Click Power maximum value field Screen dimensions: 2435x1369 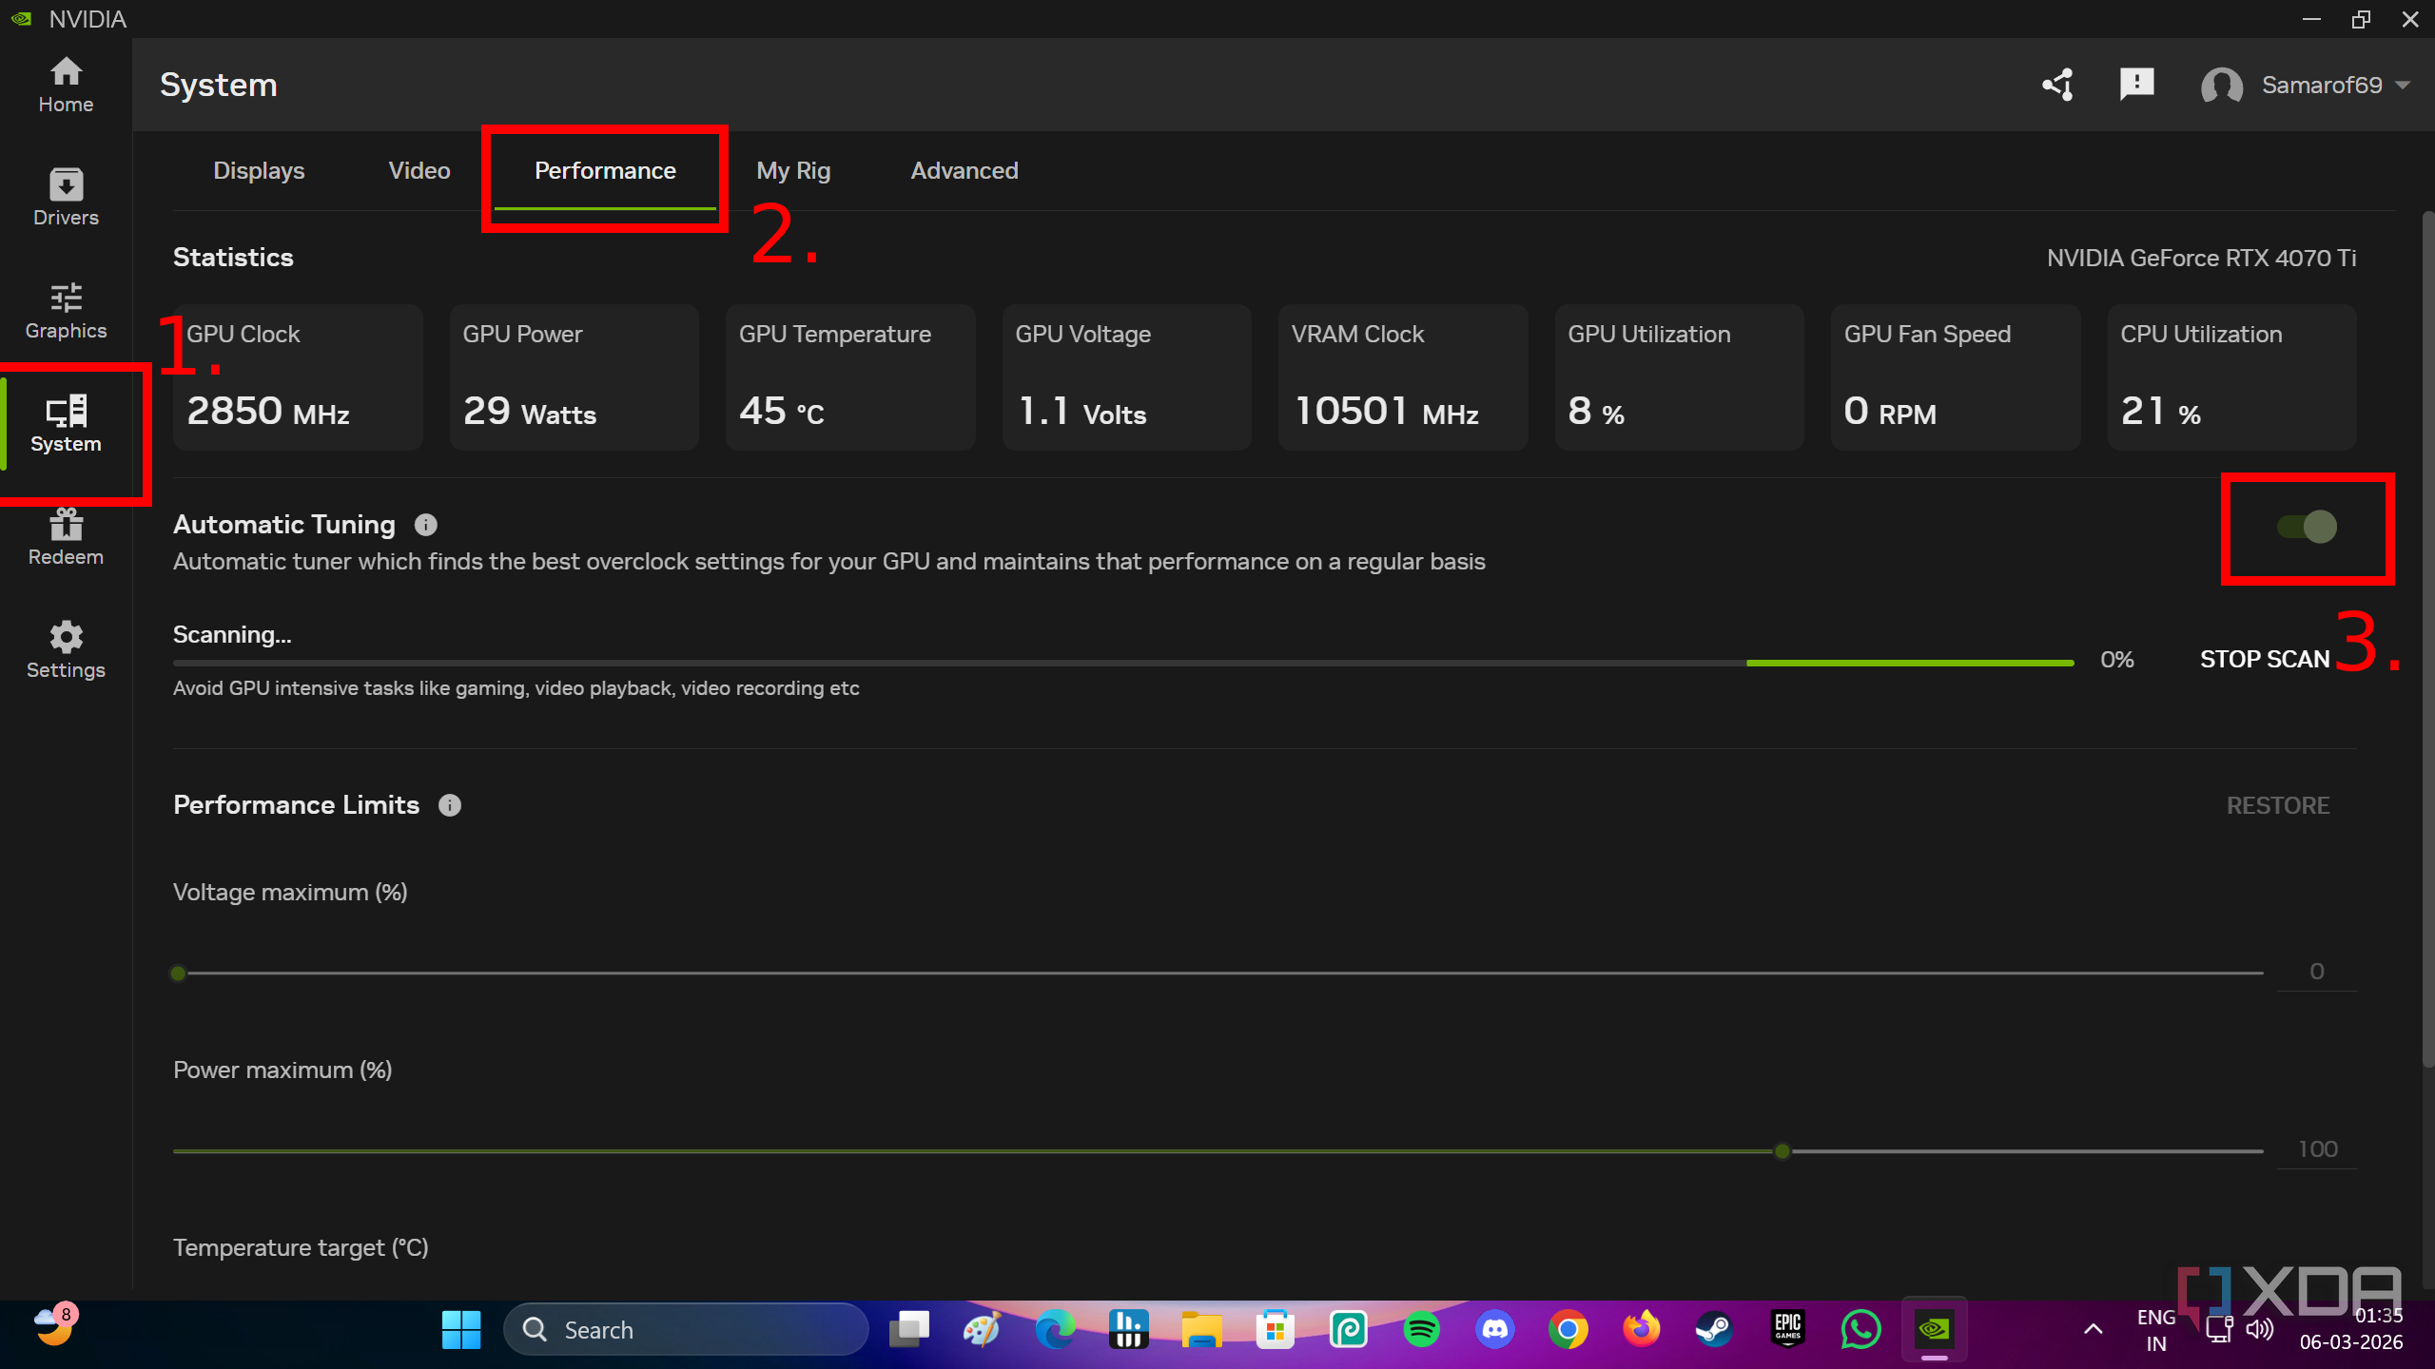pos(2317,1149)
